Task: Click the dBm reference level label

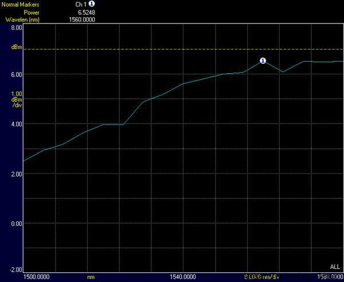Action: (x=17, y=47)
